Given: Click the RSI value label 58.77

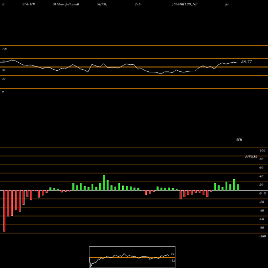Looking at the screenshot, I should [247, 62].
